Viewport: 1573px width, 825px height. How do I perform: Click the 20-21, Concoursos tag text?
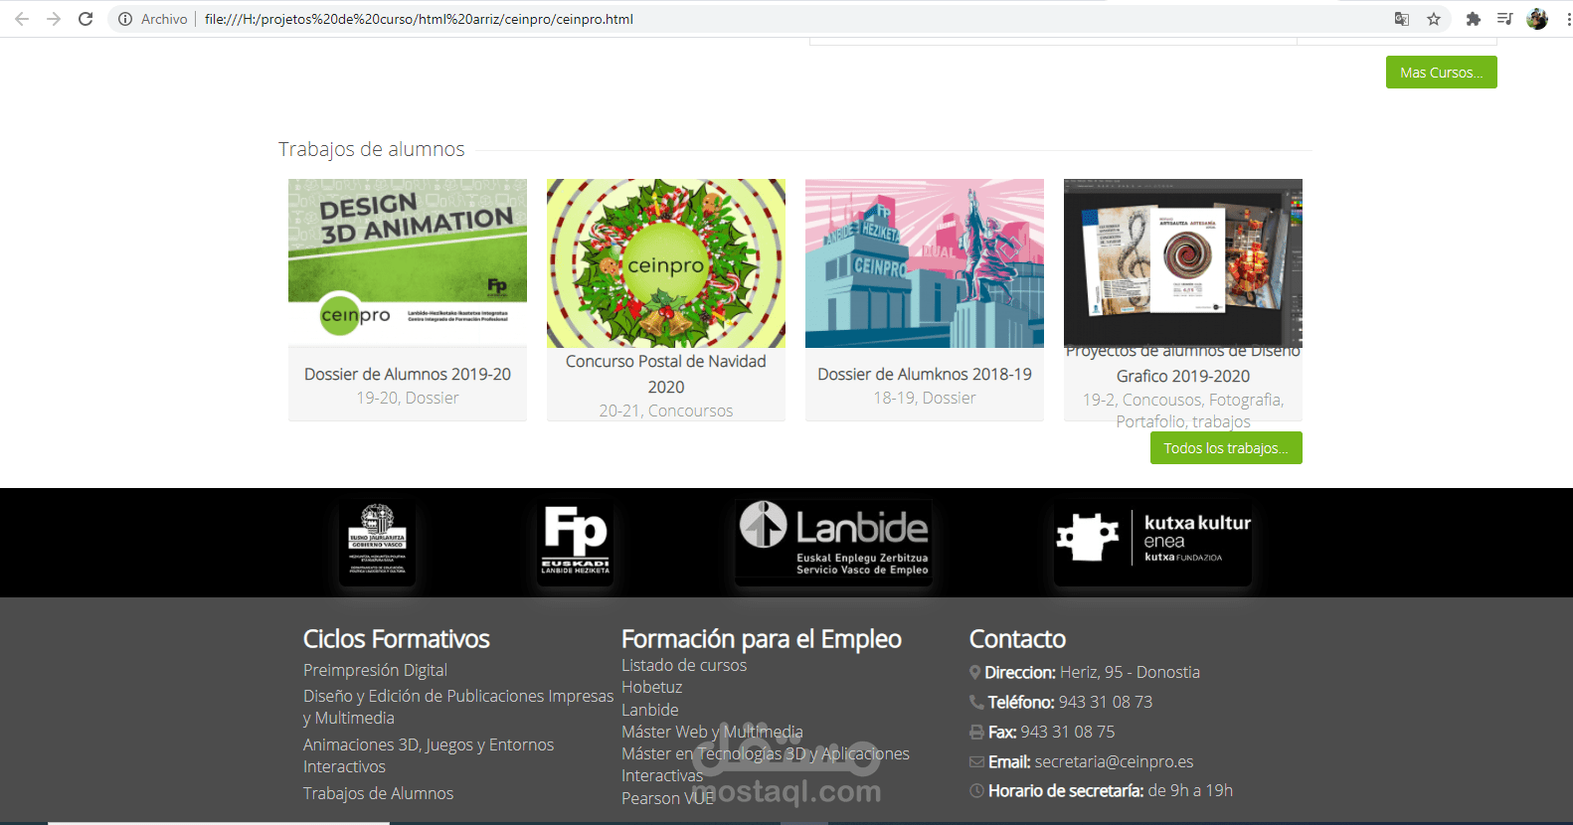coord(666,411)
